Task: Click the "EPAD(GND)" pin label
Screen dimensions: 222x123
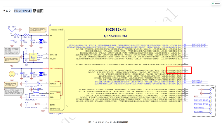Action: [x=55, y=109]
